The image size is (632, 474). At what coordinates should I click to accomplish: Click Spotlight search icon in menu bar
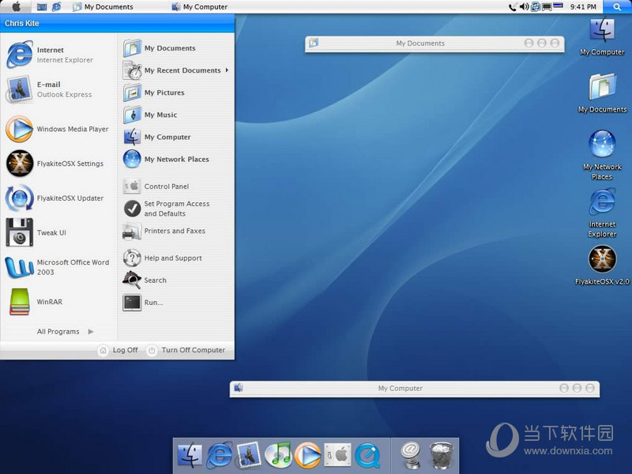coord(617,6)
